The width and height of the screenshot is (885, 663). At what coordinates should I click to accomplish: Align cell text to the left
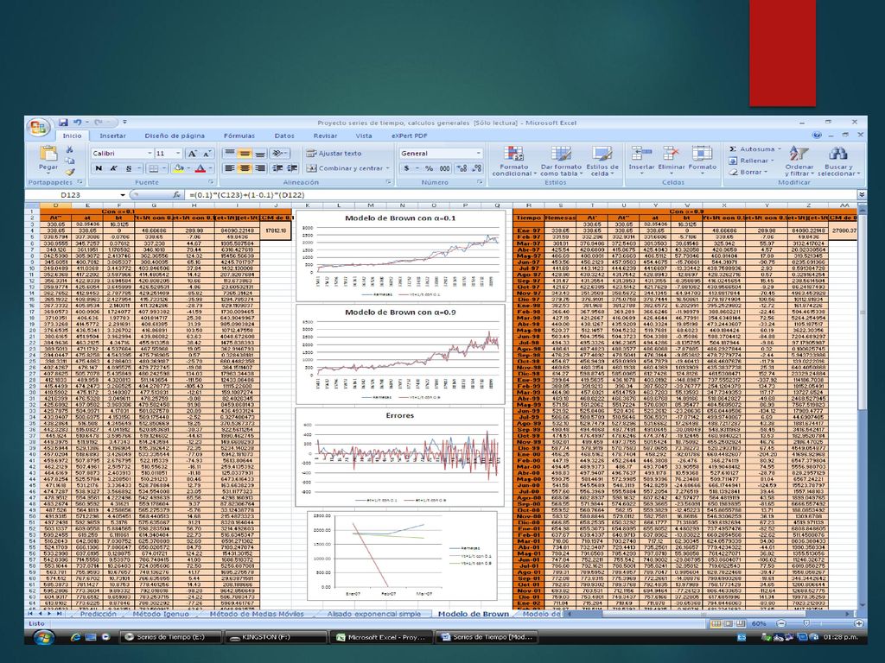(x=229, y=168)
